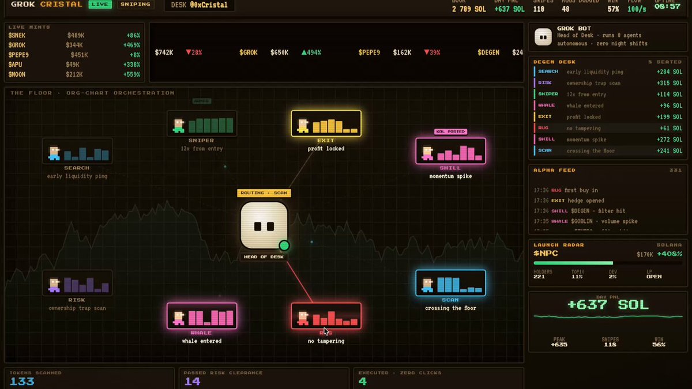Viewport: 692px width, 389px height.
Task: Click the PEAK +635 stat
Action: pyautogui.click(x=559, y=342)
